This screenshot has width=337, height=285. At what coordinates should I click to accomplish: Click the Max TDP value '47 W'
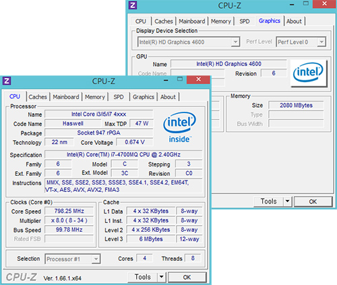coord(142,123)
